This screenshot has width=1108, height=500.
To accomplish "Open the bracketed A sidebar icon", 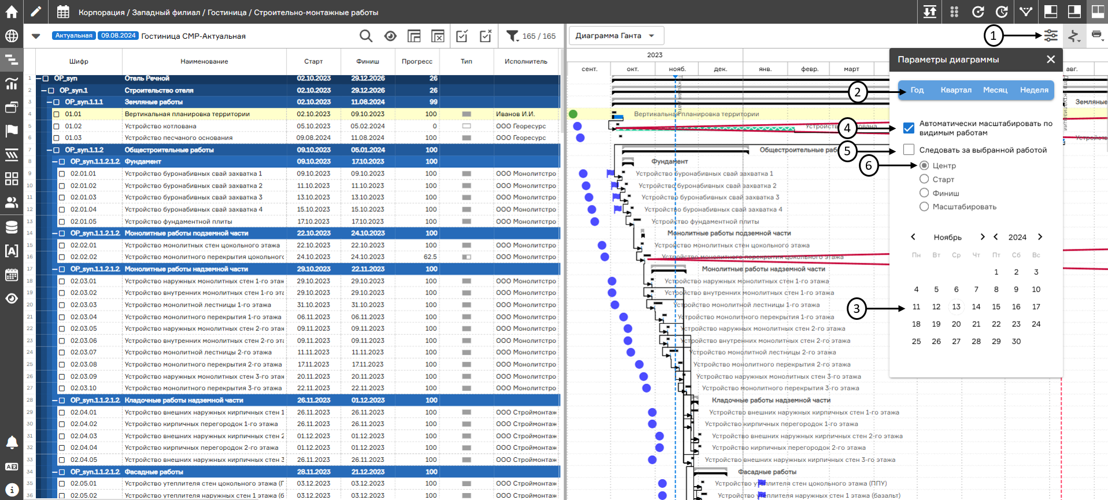I will [12, 251].
